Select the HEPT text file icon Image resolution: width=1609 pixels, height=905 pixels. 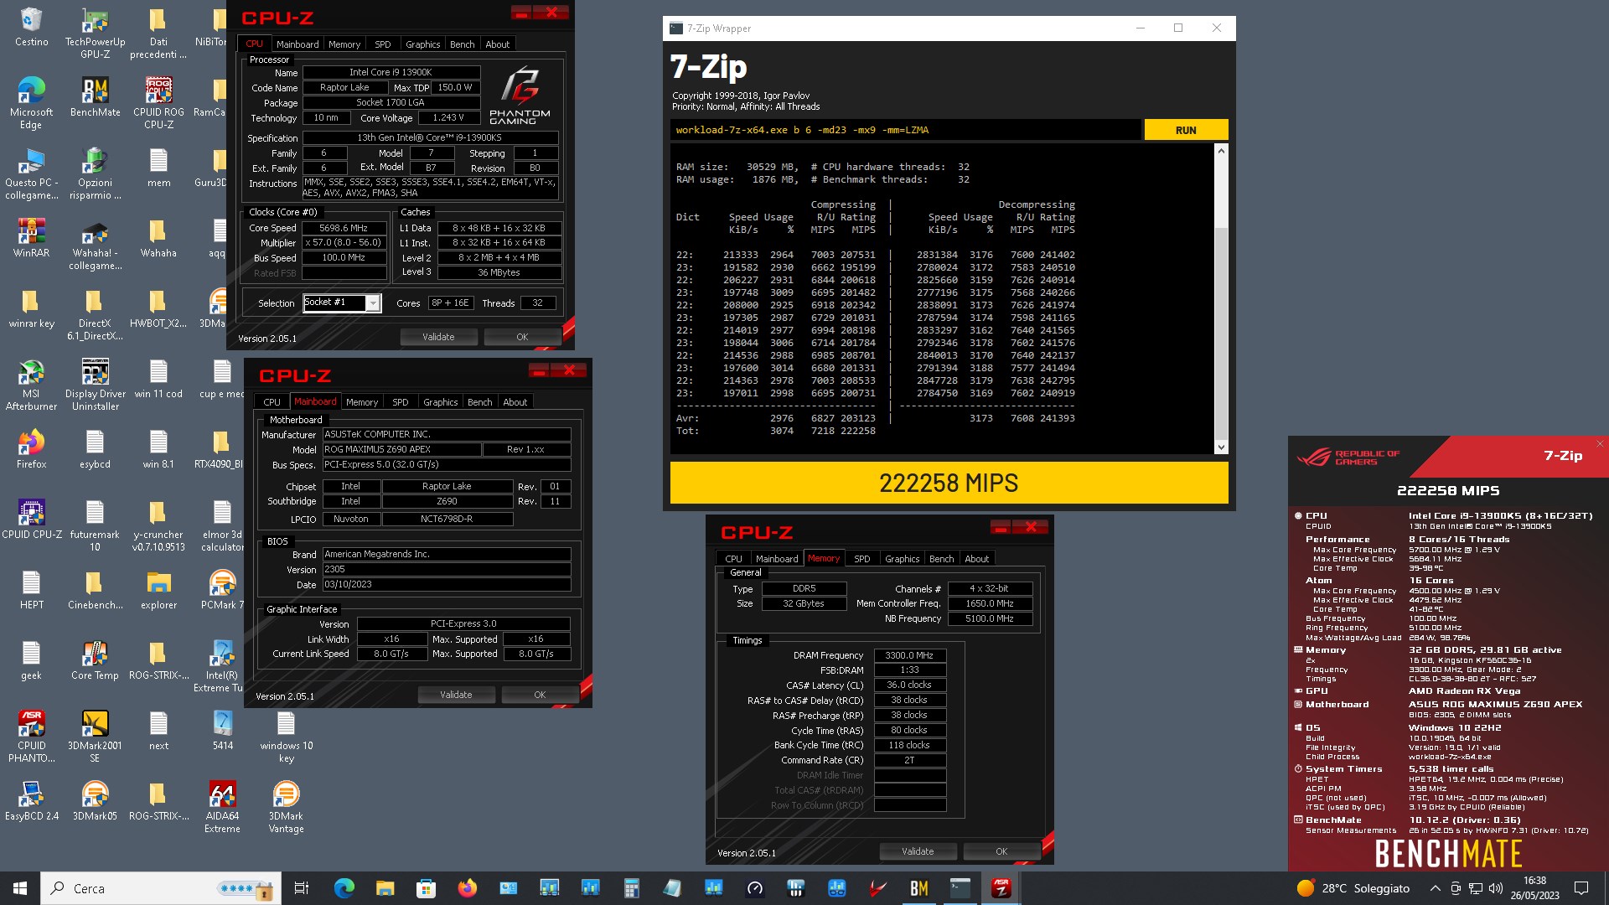tap(31, 590)
